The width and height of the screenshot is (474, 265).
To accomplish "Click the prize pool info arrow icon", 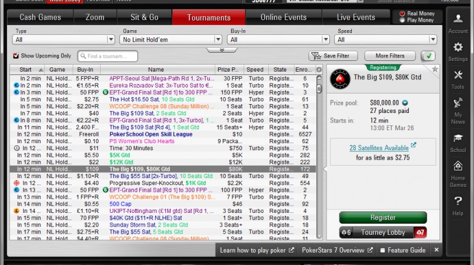I will coord(405,103).
